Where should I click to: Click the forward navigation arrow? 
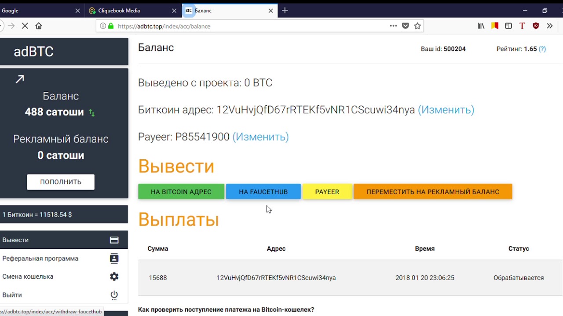[11, 26]
